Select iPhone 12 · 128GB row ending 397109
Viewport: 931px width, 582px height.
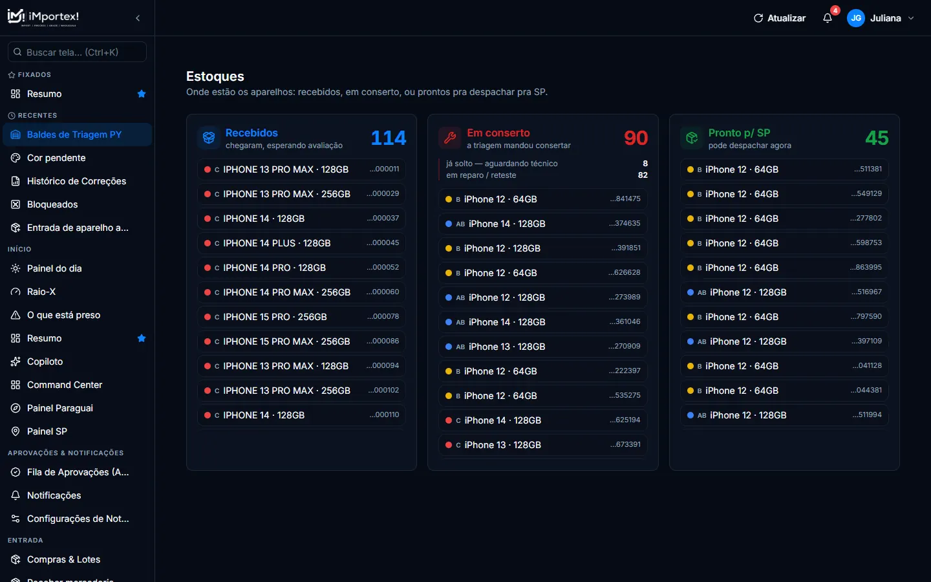784,341
